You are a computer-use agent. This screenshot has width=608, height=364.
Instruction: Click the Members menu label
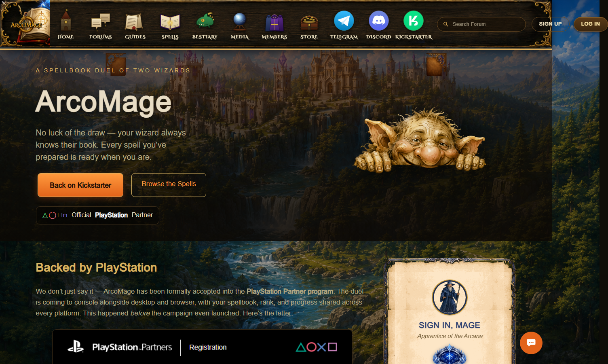[x=274, y=37]
